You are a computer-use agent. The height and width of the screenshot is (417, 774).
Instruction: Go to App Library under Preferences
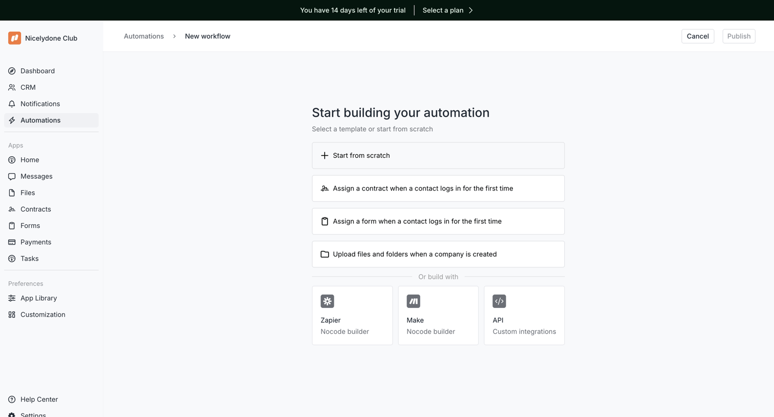point(51,298)
